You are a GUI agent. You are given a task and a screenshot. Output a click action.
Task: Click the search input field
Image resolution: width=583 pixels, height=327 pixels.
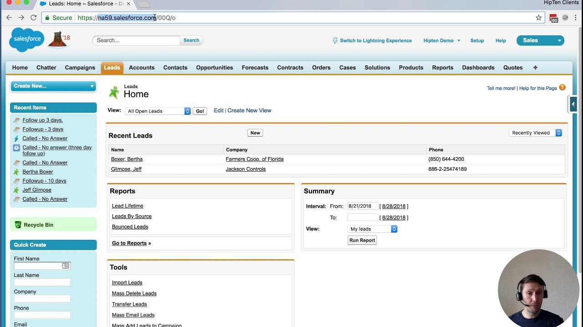click(136, 40)
